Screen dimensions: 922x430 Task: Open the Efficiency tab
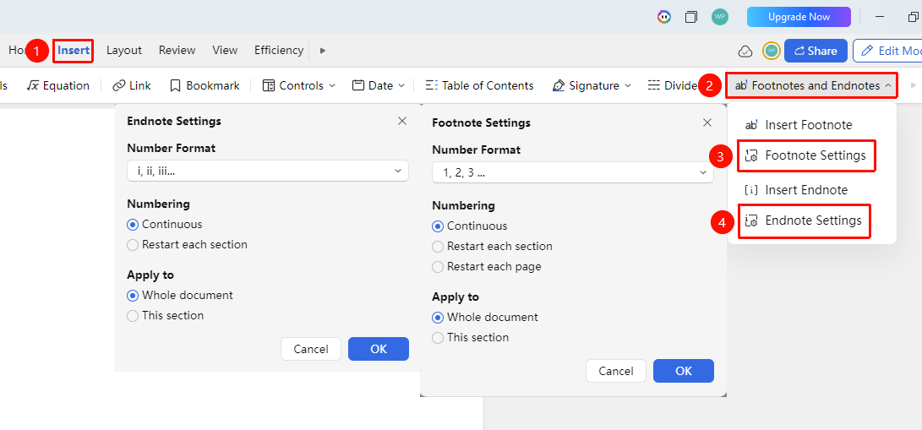[279, 51]
